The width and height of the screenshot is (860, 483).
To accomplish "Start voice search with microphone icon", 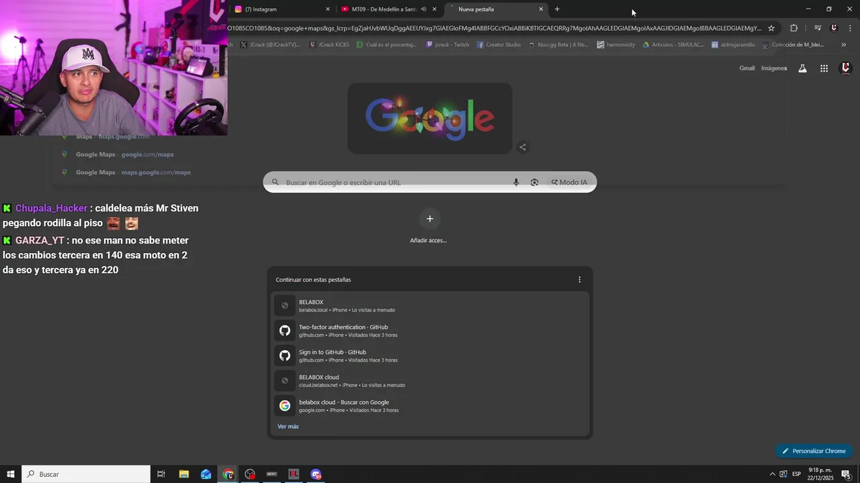I will click(516, 182).
